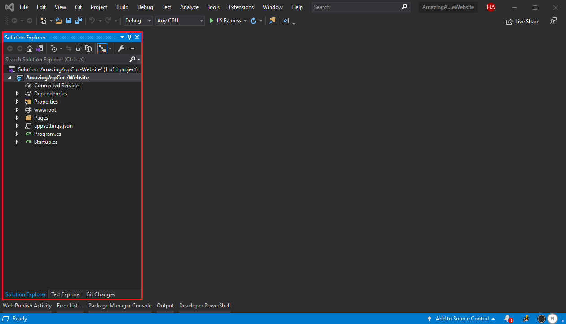This screenshot has height=324, width=566.
Task: Open the File menu
Action: [24, 7]
